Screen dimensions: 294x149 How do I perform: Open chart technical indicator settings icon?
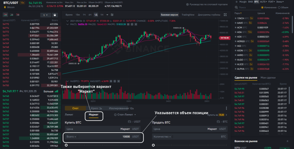pyautogui.click(x=113, y=15)
